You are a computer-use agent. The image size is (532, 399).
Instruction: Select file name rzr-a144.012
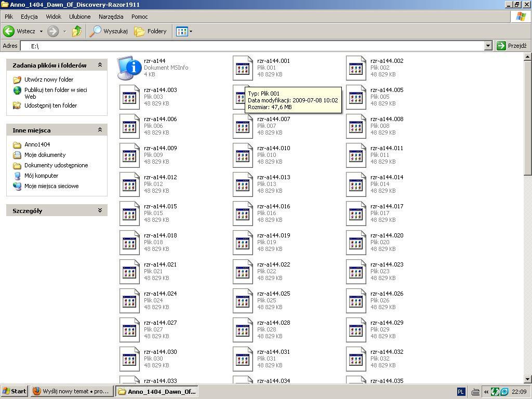160,178
